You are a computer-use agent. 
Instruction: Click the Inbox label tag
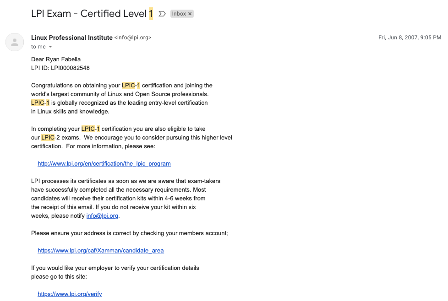click(179, 14)
